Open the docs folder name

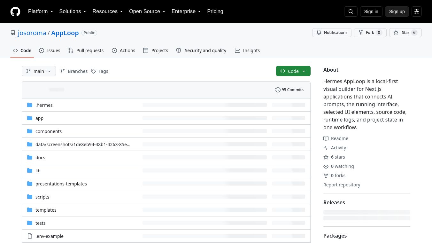pos(40,157)
